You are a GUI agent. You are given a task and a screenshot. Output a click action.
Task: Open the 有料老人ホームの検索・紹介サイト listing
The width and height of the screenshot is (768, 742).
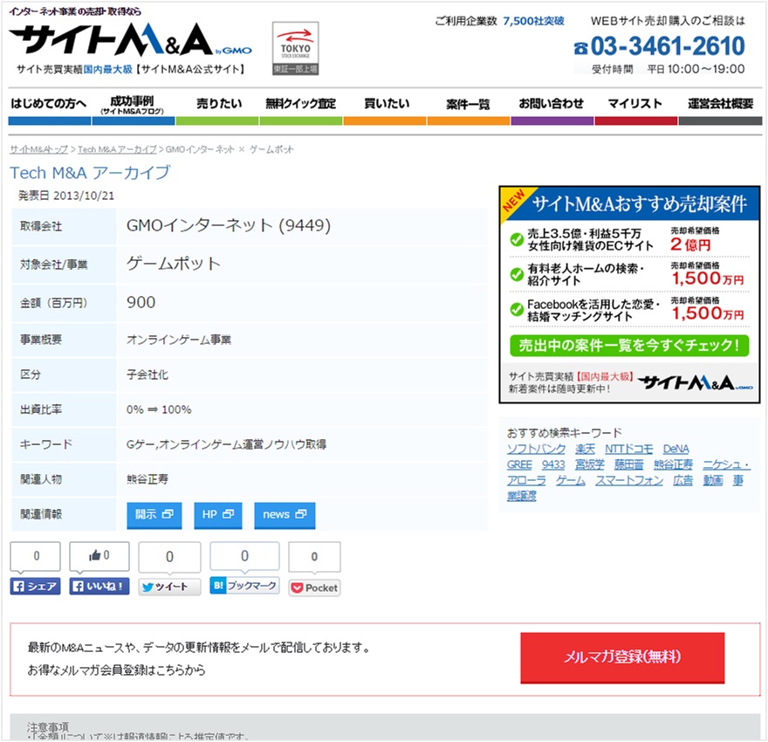pyautogui.click(x=629, y=275)
